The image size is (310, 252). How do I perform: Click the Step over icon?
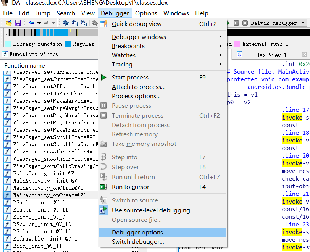click(x=103, y=167)
